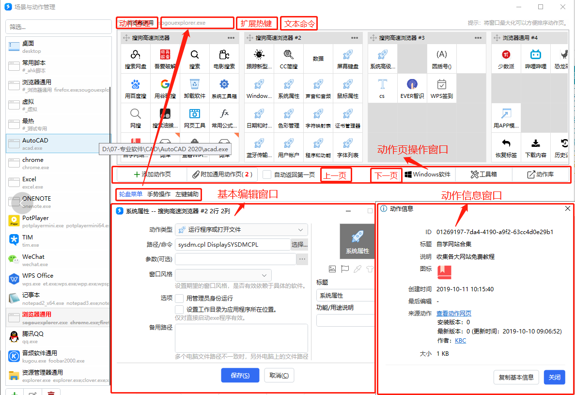
Task: Select AutoCAD in the scene list
Action: [58, 143]
